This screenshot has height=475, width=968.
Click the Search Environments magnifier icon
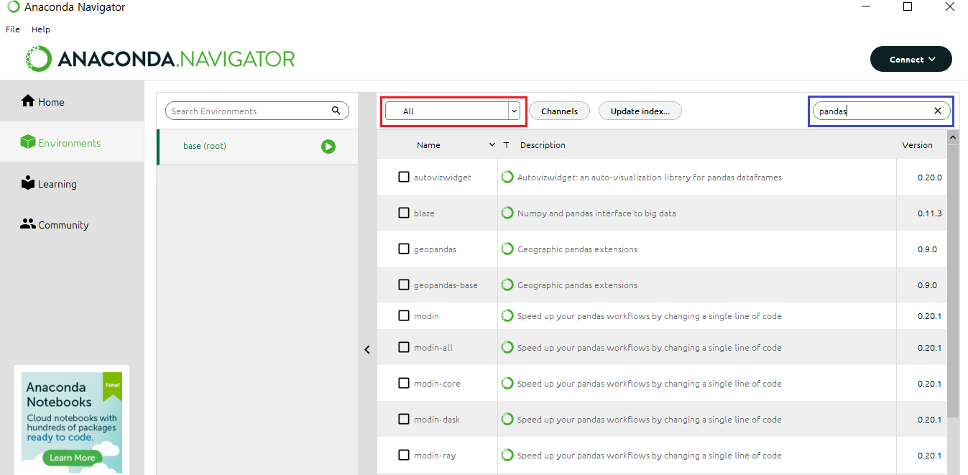tap(336, 111)
